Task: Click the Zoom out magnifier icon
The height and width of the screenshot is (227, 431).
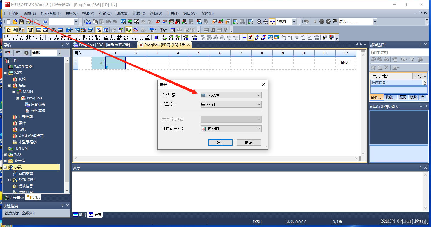Action: pyautogui.click(x=265, y=22)
